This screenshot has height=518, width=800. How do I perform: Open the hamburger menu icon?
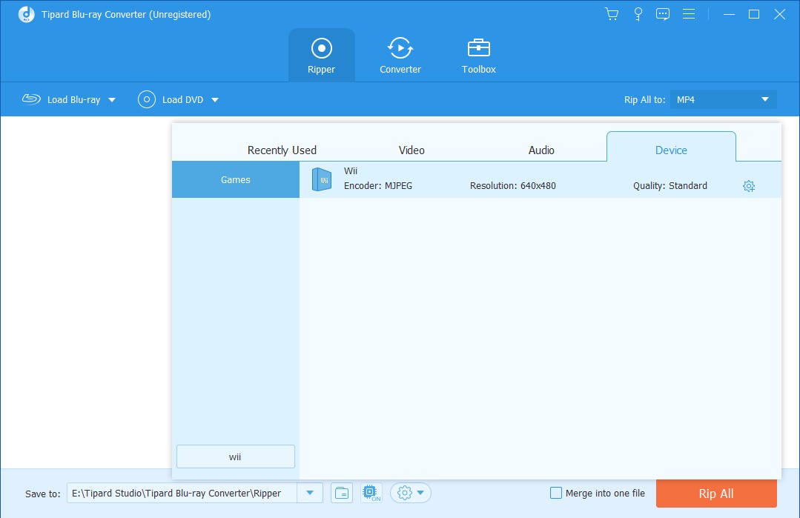[x=689, y=14]
